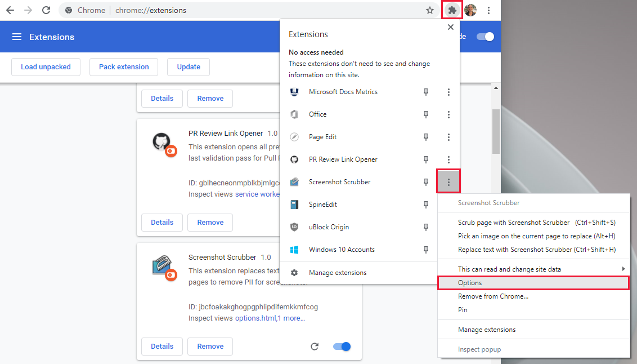The width and height of the screenshot is (637, 364).
Task: Click the Screenshot Scrubber card icon
Action: pos(164,268)
